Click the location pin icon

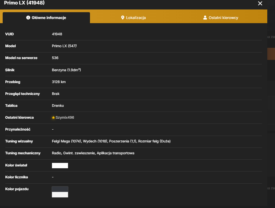pyautogui.click(x=123, y=18)
